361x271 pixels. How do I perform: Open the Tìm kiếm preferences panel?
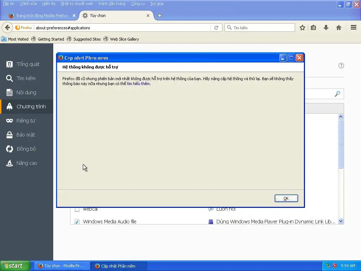coord(27,78)
